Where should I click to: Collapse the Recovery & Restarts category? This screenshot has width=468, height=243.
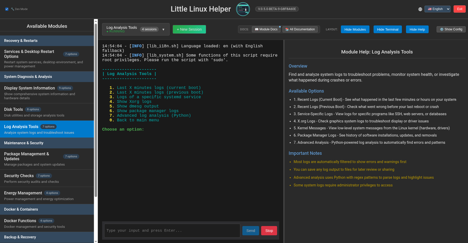(47, 41)
